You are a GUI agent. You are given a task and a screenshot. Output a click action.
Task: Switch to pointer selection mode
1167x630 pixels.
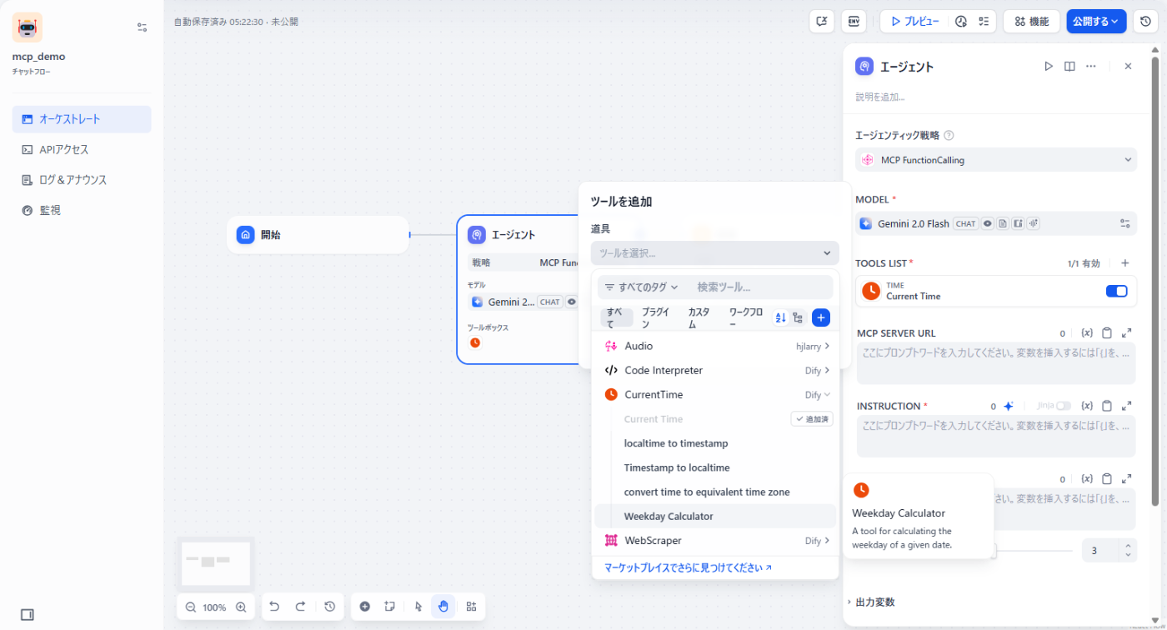coord(418,607)
